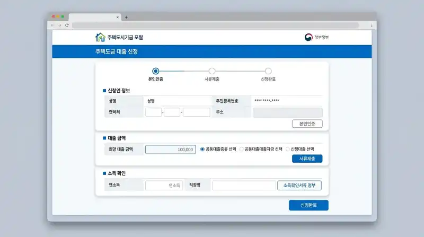Go to the 신청완료 step circle
424x237 pixels.
pyautogui.click(x=268, y=71)
